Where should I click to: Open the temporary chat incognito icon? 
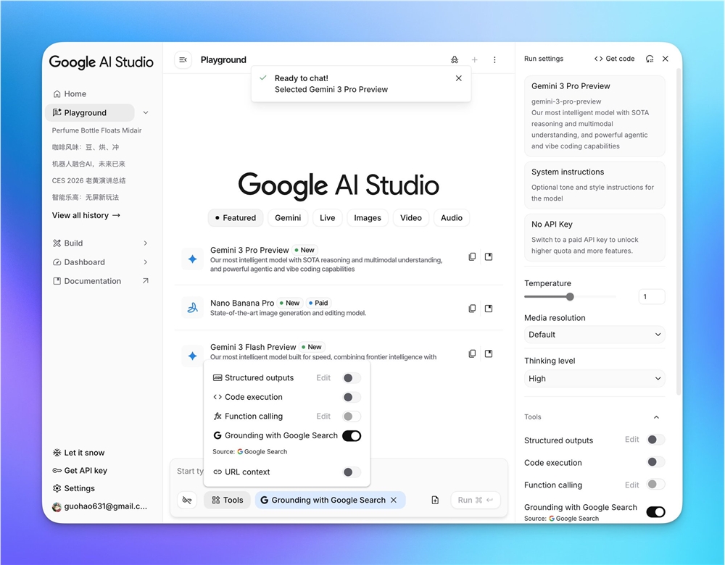(x=455, y=59)
